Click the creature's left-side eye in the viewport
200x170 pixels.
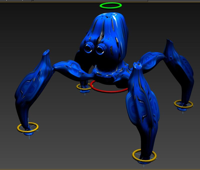88,47
